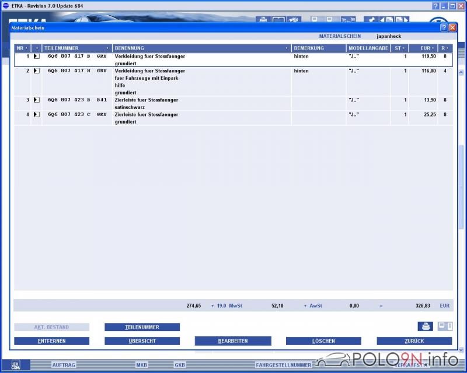This screenshot has height=373, width=467.
Task: Toggle the row 1 arrow marker
Action: coord(36,57)
